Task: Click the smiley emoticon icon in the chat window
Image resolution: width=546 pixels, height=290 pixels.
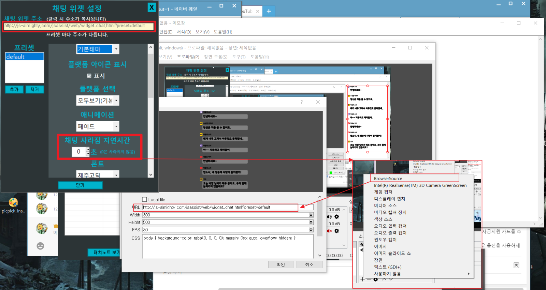Action: 40,246
